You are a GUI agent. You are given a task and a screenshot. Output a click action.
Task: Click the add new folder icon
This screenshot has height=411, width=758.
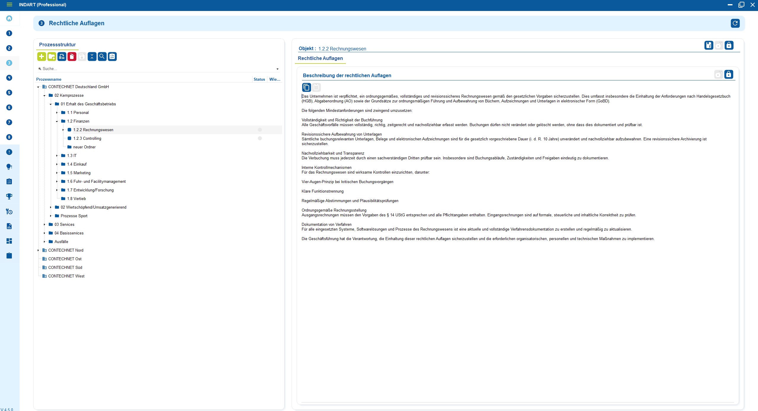52,56
